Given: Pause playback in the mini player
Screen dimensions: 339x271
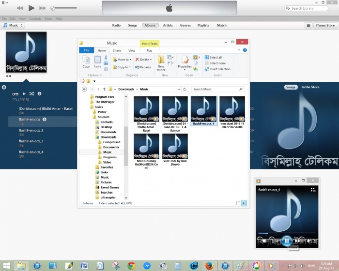Looking at the screenshot, I should (286, 241).
